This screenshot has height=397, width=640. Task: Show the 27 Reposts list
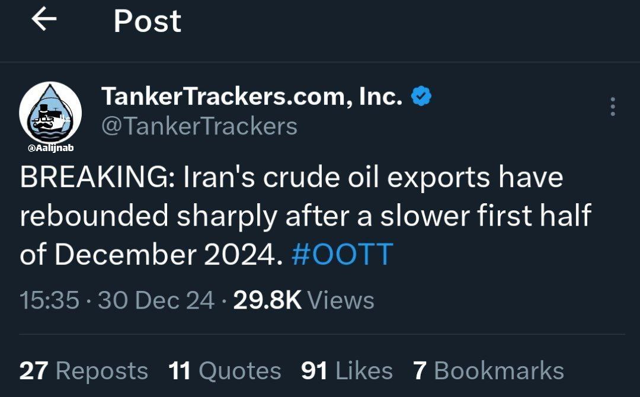coord(84,371)
